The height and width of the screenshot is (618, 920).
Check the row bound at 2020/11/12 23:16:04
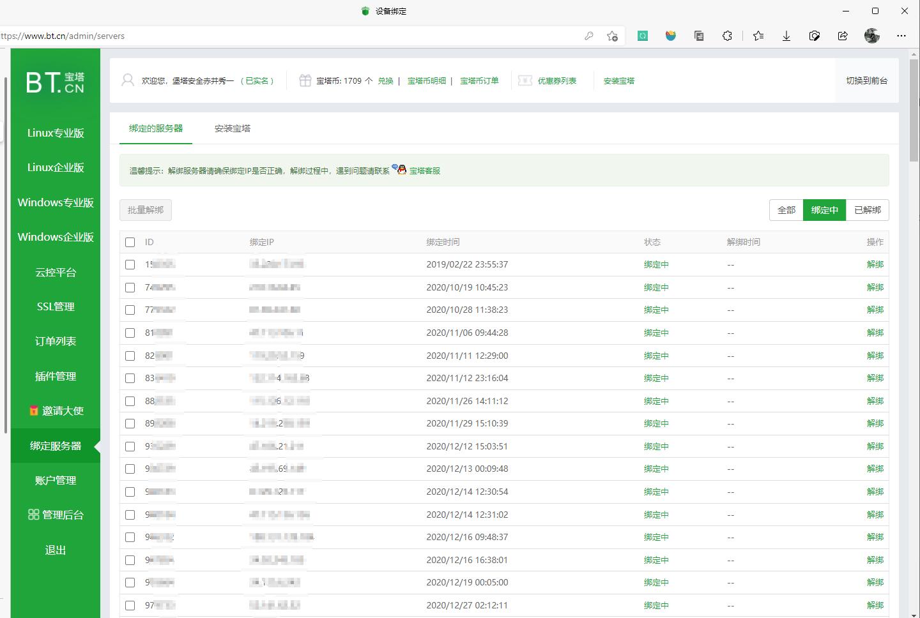tap(130, 378)
